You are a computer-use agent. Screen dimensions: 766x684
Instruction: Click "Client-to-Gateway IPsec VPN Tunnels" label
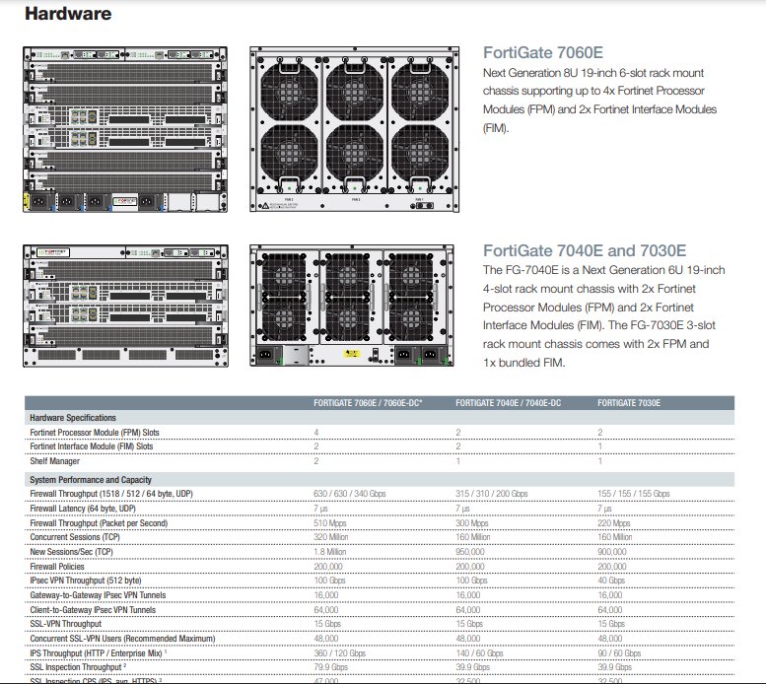[x=93, y=610]
